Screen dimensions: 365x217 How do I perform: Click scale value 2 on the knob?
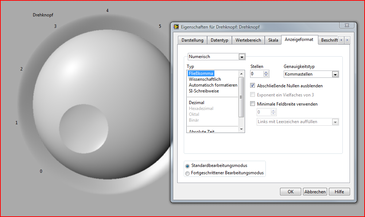click(22, 69)
